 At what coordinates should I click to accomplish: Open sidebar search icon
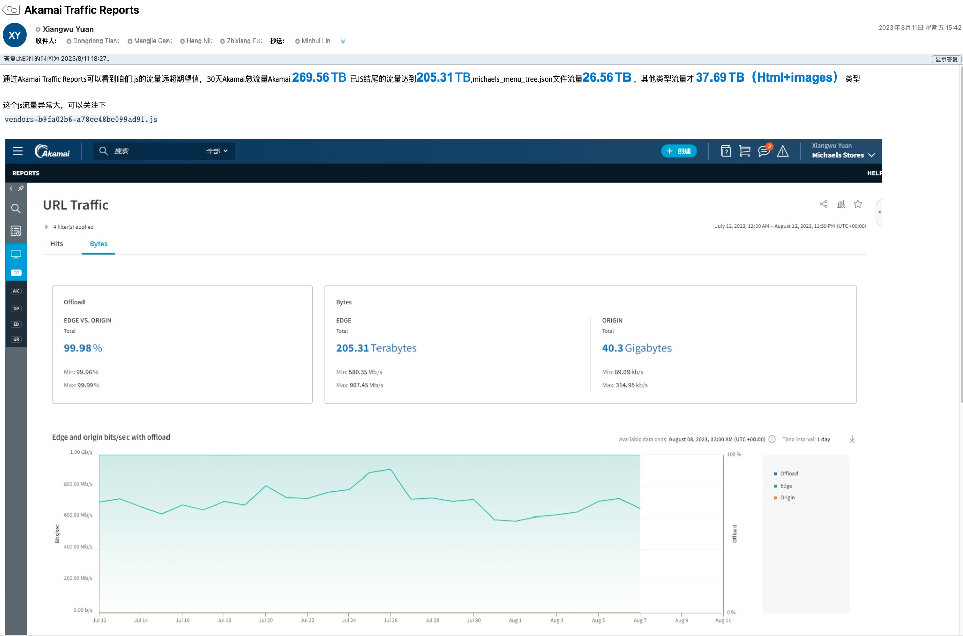(x=16, y=209)
